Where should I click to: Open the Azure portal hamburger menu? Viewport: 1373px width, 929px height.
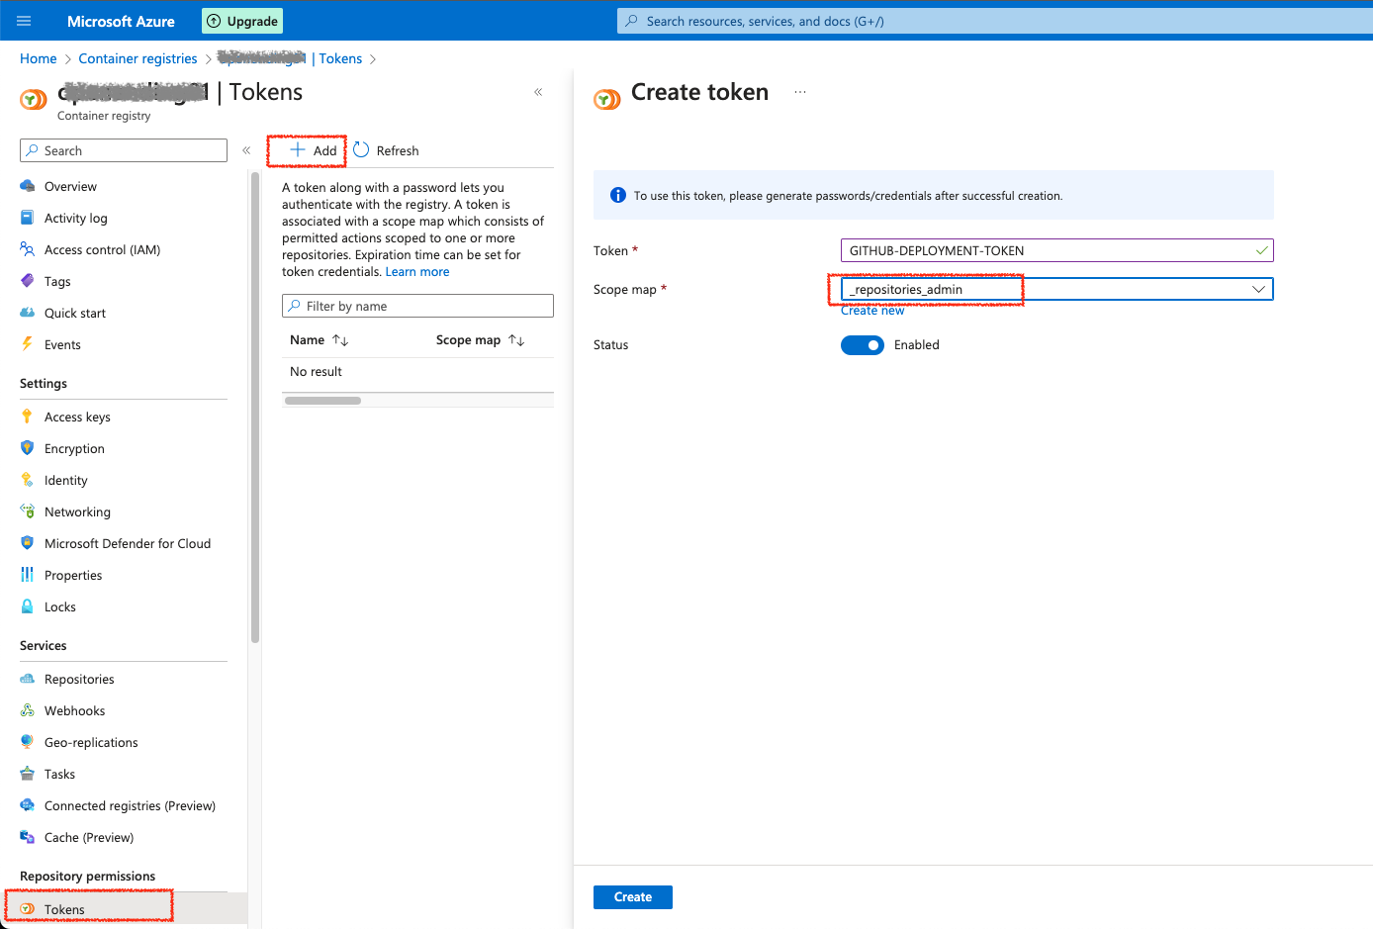pos(24,21)
